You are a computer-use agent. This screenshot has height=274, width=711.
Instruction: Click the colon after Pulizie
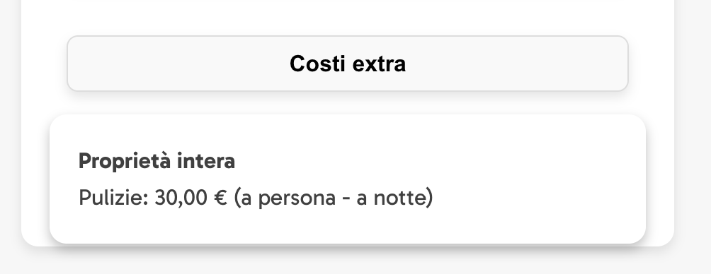[x=146, y=200]
